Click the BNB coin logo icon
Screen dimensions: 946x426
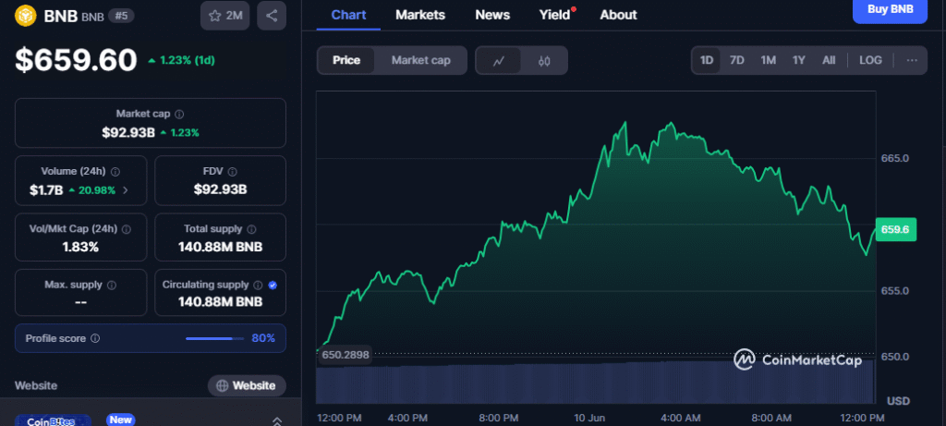(25, 15)
